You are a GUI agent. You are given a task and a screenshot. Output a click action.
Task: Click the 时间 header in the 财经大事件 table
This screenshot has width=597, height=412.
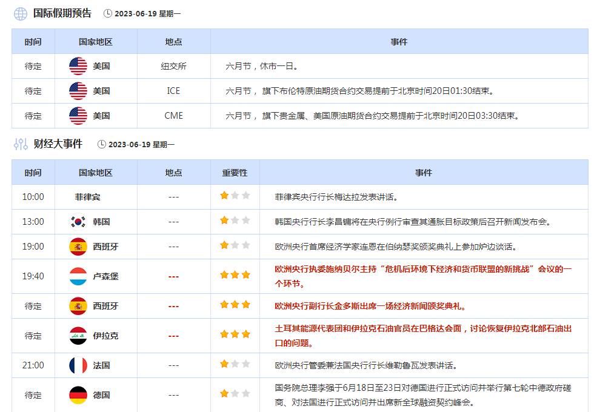coord(33,173)
